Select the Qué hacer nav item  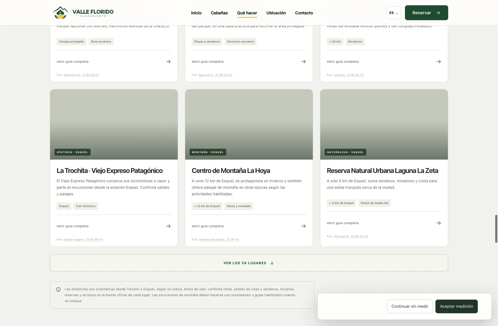(x=247, y=13)
